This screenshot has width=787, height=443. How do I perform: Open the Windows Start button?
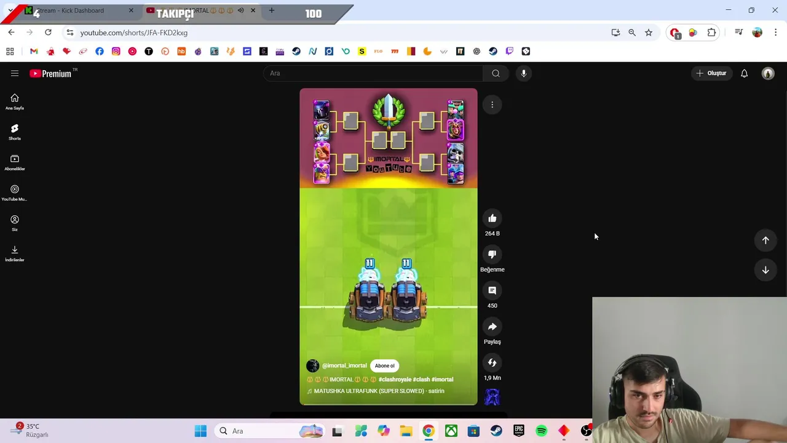click(x=200, y=431)
